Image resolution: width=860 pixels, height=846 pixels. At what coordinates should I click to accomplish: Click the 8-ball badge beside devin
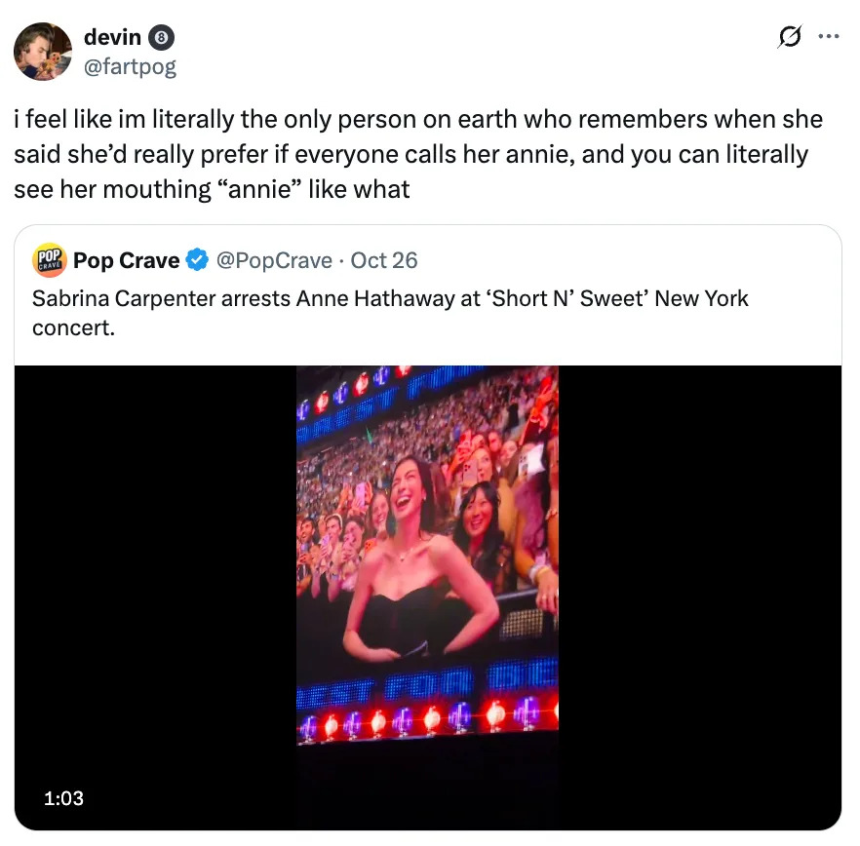tap(162, 39)
